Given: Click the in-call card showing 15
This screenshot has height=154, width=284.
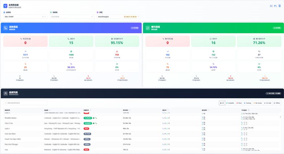Looking at the screenshot, I should pyautogui.click(x=71, y=41).
